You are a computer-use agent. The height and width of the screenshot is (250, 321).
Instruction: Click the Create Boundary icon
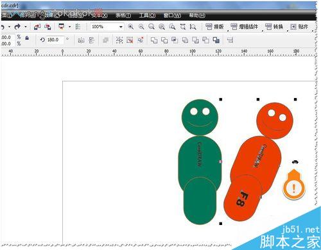tap(216, 40)
